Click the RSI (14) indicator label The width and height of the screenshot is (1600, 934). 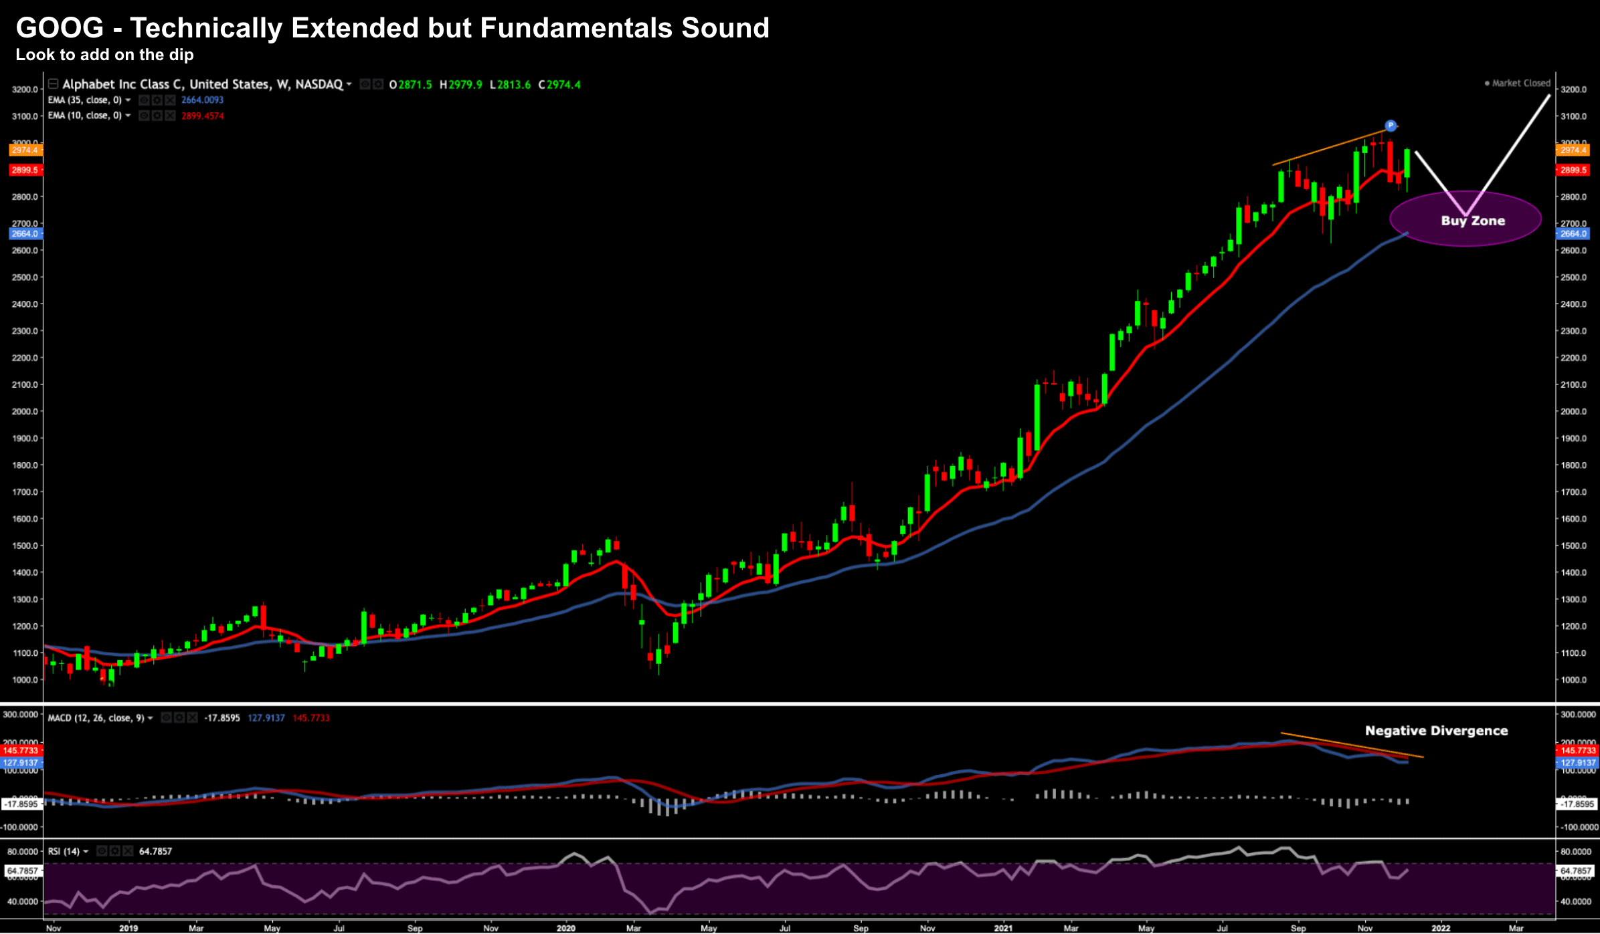[x=64, y=851]
